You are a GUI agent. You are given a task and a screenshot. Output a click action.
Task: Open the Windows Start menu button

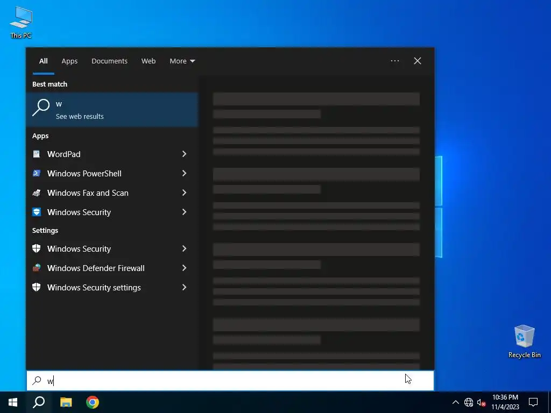pos(13,402)
